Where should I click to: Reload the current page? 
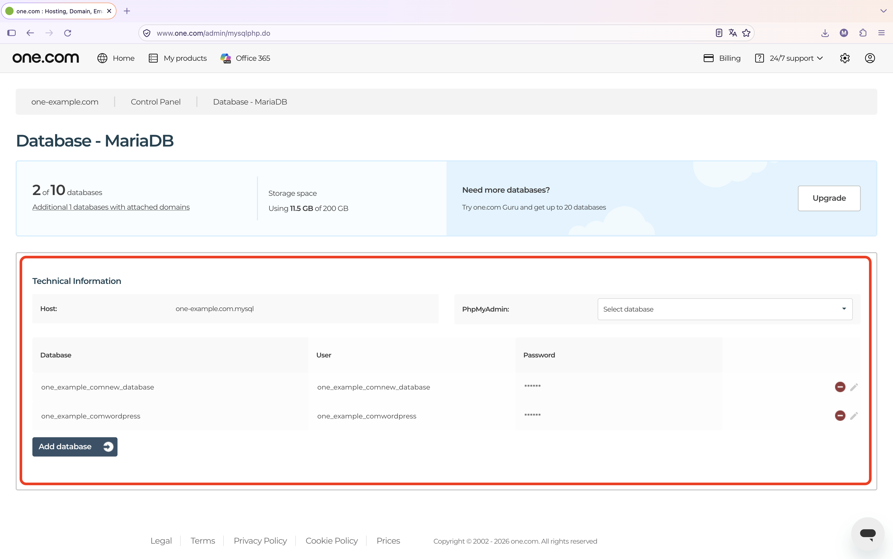[67, 33]
